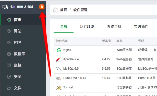Image resolution: width=157 pixels, height=96 pixels.
Task: Click the 软件名称 column header
Action: (x=62, y=41)
